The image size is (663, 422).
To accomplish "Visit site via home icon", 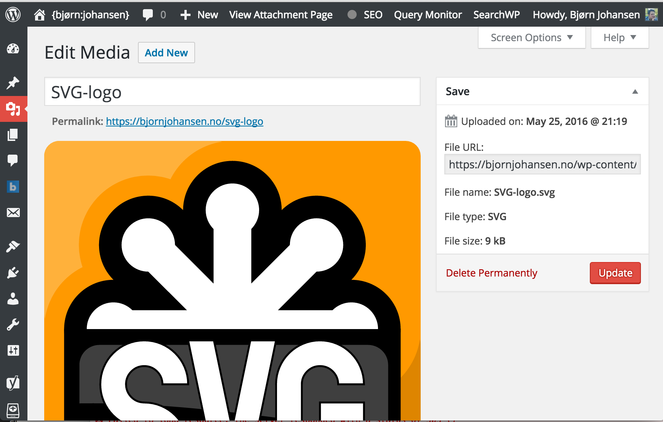I will pos(40,15).
